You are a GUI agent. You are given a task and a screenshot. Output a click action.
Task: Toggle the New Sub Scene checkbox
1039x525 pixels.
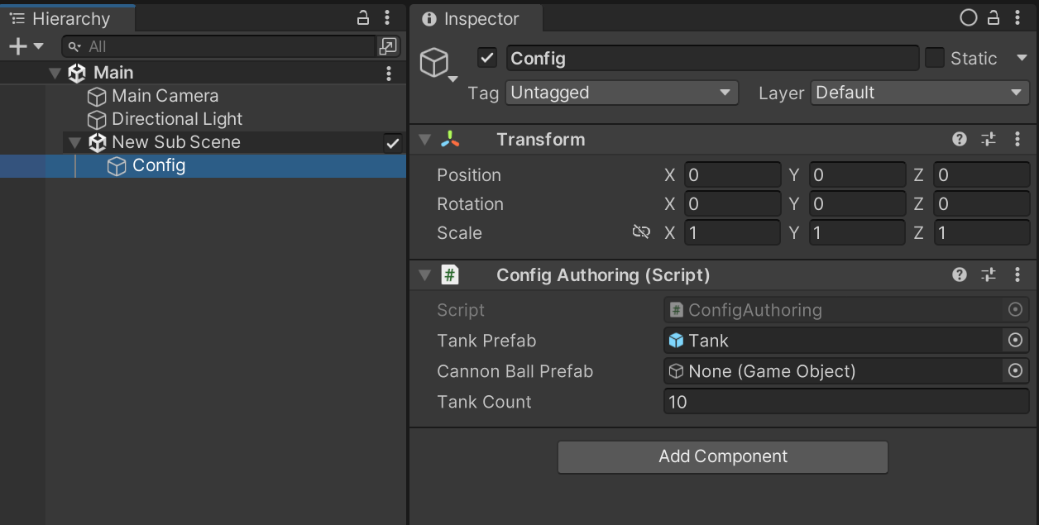click(393, 143)
